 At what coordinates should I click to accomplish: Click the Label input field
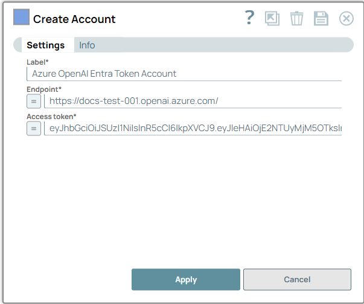184,74
